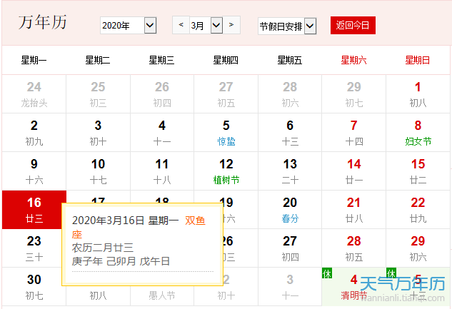Click the 星期日 column header
This screenshot has height=309, width=452.
point(418,60)
